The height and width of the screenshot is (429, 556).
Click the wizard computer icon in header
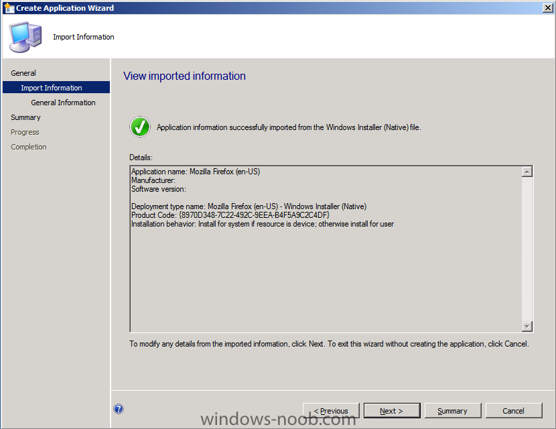click(25, 37)
